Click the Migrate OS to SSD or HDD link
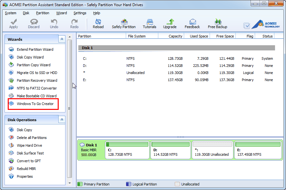Viewport: 286px width, 190px height. 37,73
